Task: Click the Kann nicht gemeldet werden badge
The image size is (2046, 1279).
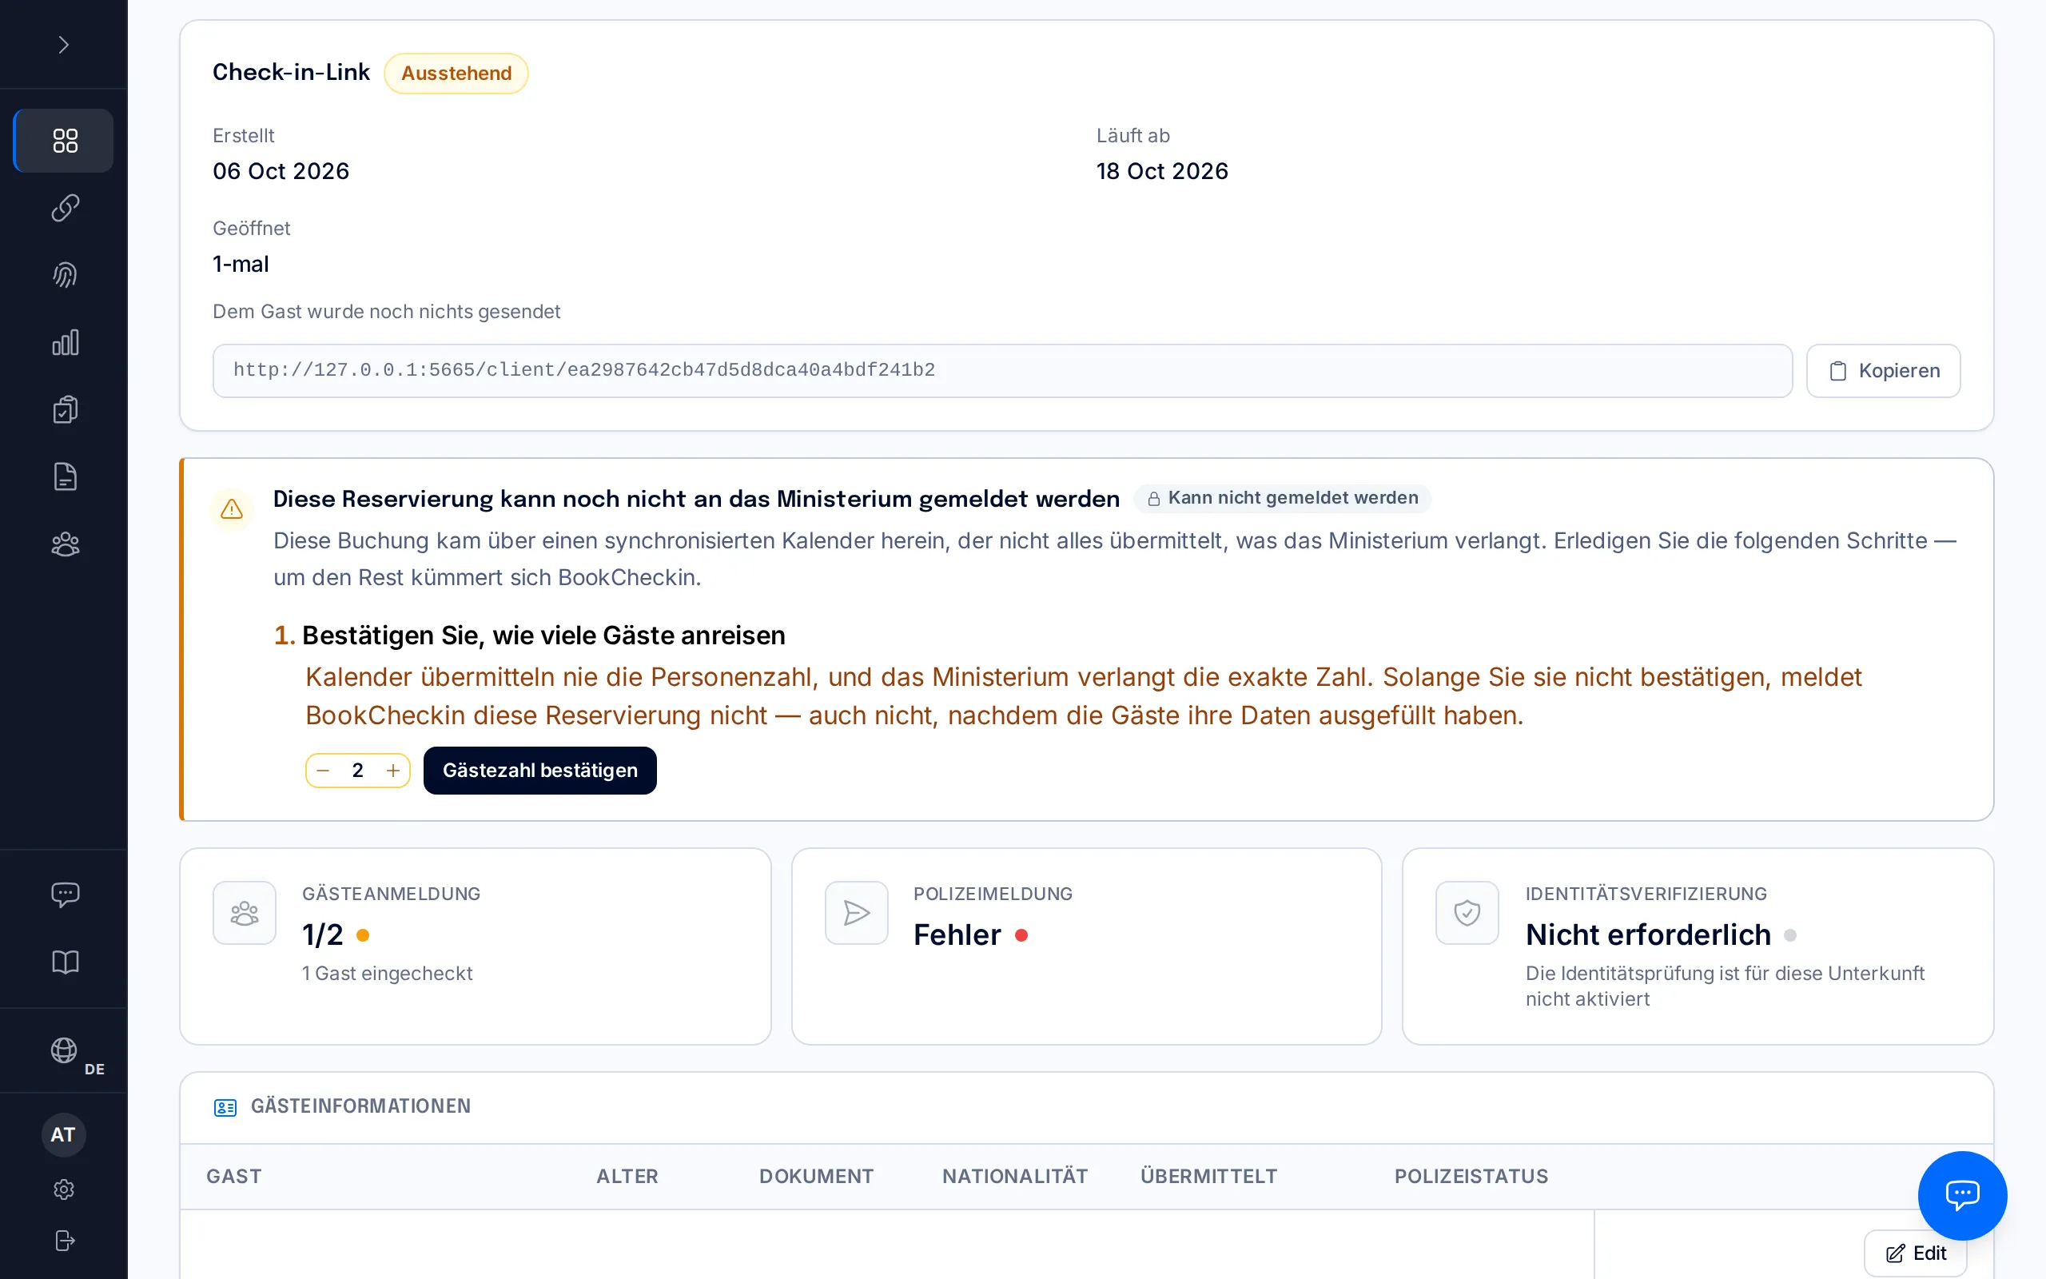Action: point(1282,498)
